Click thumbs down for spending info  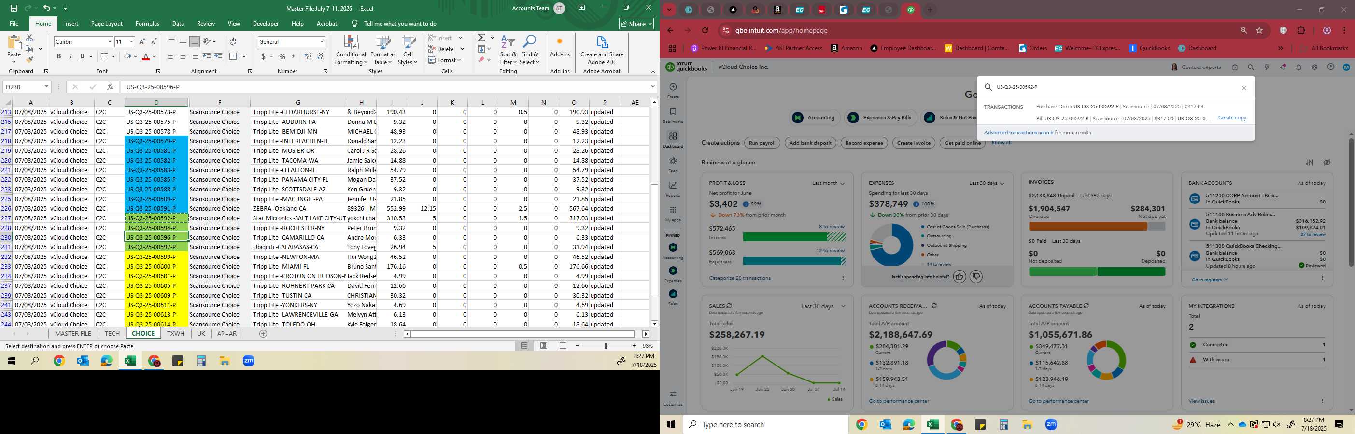click(976, 276)
